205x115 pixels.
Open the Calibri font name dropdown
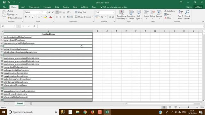40,12
